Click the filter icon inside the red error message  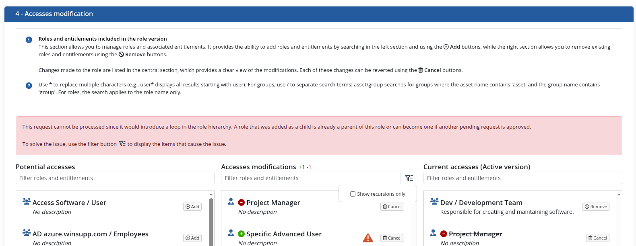pyautogui.click(x=122, y=143)
